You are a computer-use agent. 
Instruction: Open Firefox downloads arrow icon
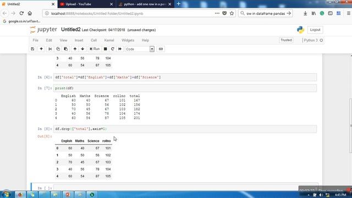pos(305,13)
